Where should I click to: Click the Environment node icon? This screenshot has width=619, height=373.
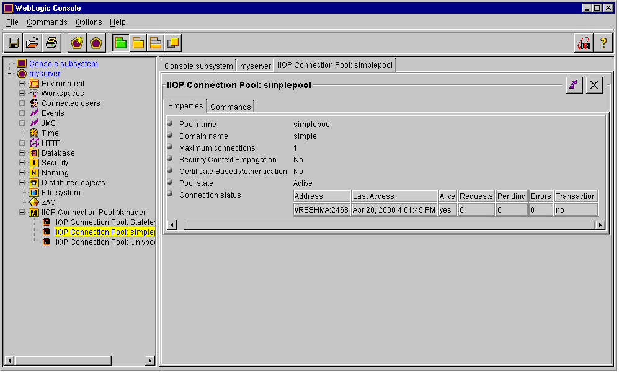[34, 84]
